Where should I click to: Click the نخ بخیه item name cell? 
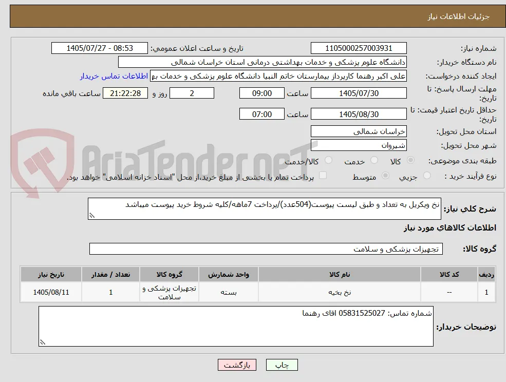340,292
